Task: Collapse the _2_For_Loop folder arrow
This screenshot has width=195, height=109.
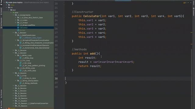Action: [16, 61]
